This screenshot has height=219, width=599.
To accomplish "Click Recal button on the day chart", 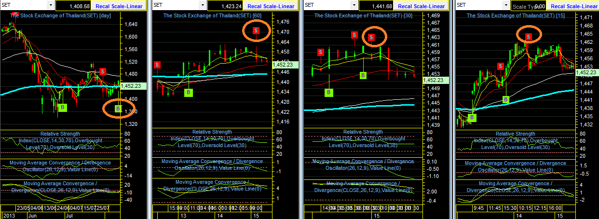I will click(x=103, y=6).
